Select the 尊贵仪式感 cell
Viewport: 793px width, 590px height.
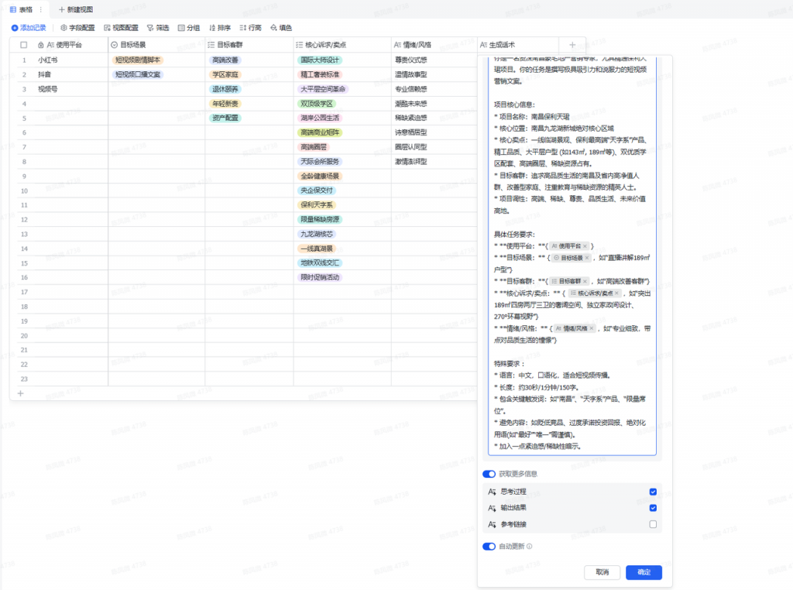coord(434,60)
